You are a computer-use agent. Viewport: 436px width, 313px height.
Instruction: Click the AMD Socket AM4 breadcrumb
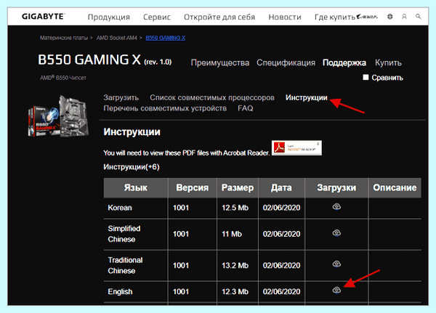click(117, 38)
